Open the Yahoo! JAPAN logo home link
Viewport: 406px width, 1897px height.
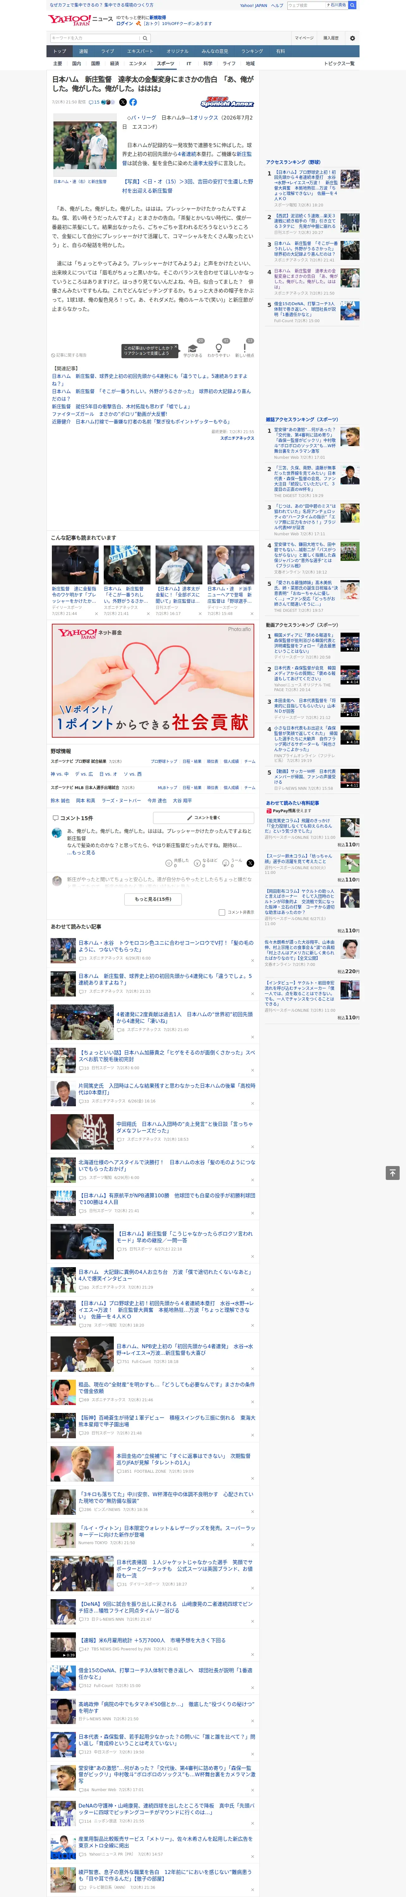70,20
